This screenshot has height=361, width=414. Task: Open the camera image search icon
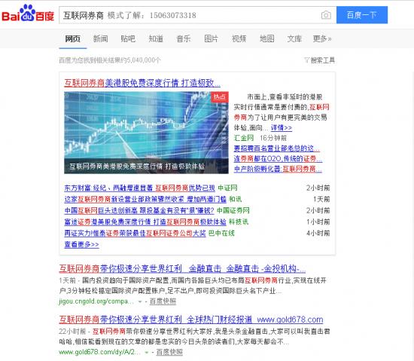tap(326, 15)
